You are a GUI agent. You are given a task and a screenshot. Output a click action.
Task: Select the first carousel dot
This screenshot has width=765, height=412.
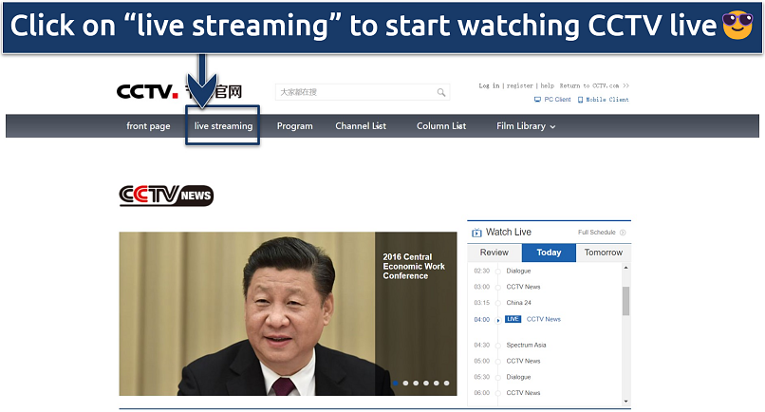[x=396, y=384]
